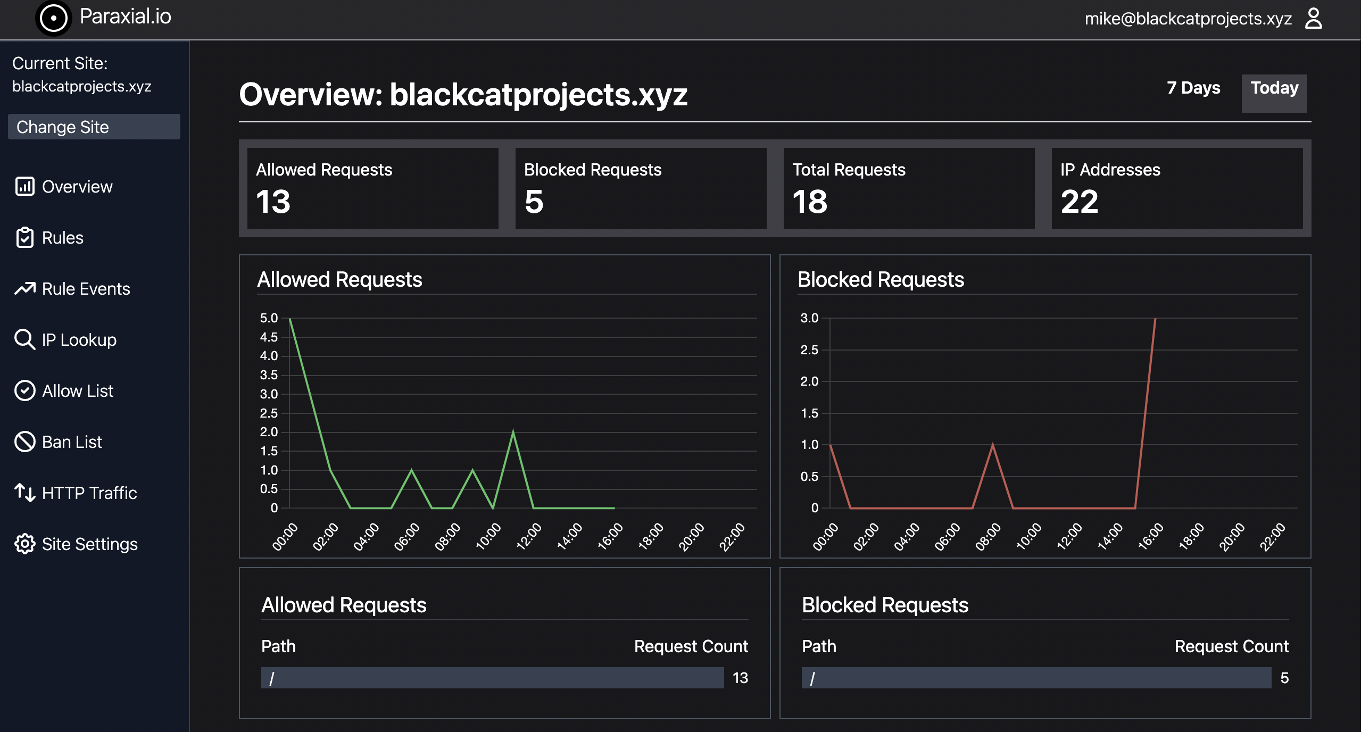Screen dimensions: 1361x732
Task: Switch to Today view
Action: tap(1274, 87)
